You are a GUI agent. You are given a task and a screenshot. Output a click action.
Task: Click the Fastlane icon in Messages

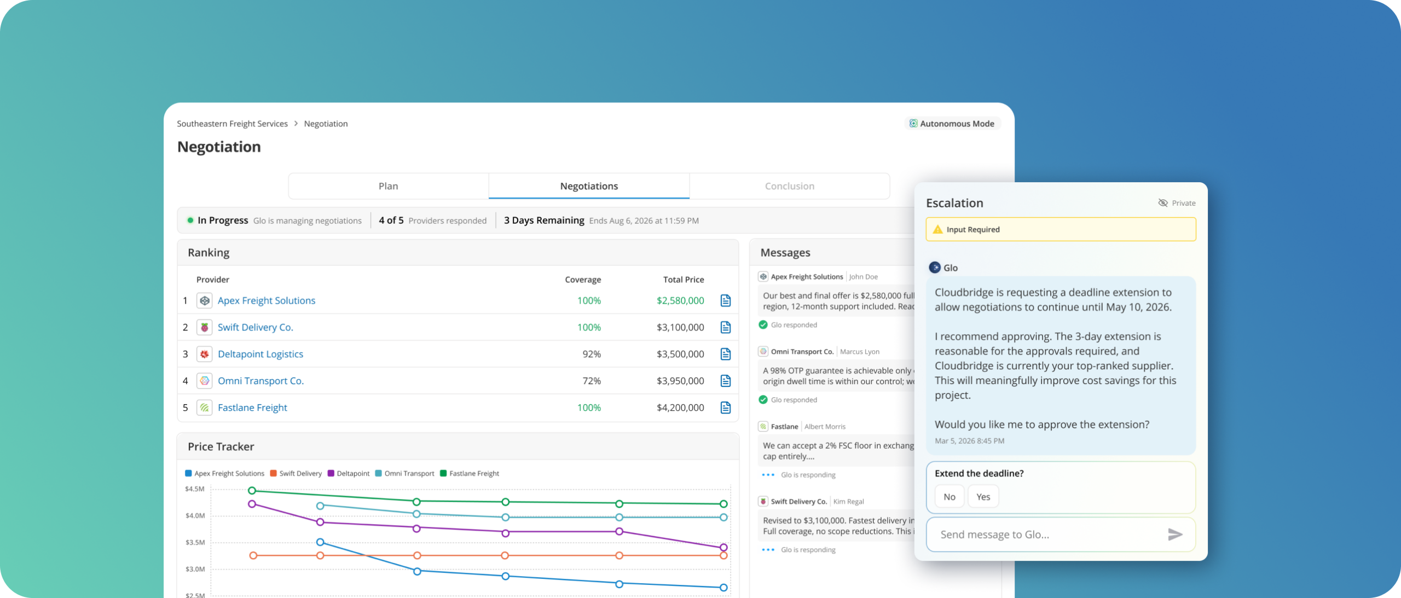coord(763,427)
